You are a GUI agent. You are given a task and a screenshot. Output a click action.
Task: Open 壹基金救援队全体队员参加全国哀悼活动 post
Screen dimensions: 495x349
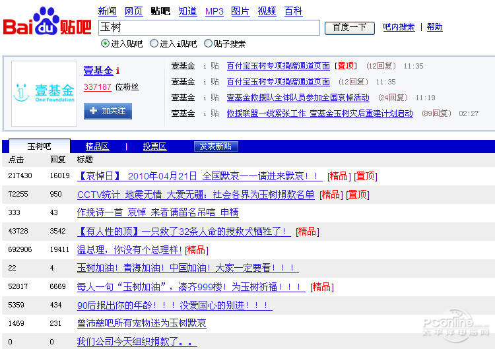click(x=298, y=98)
